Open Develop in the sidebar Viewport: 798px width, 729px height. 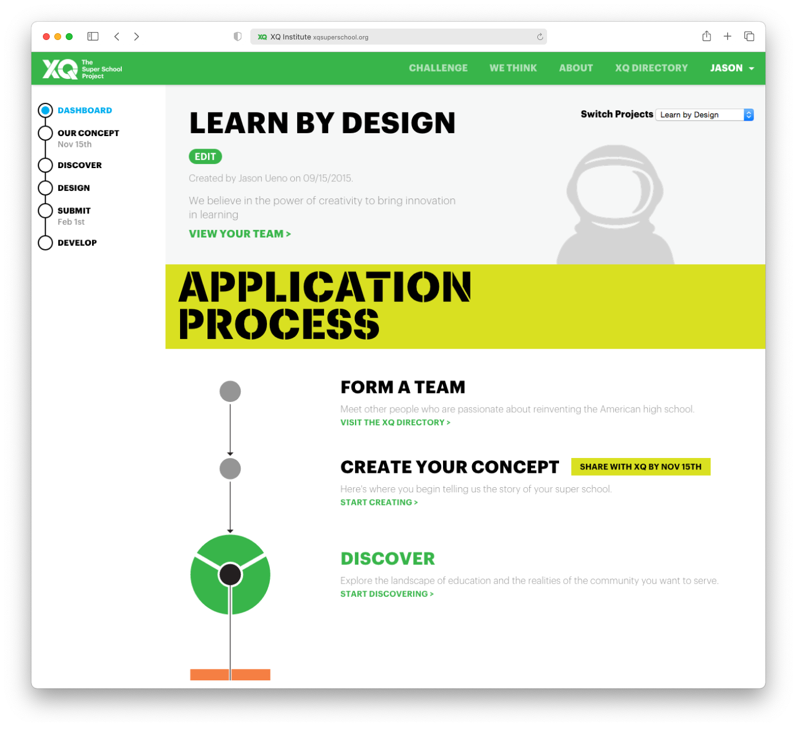point(77,243)
